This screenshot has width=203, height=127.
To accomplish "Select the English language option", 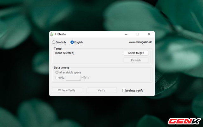I will (x=72, y=42).
